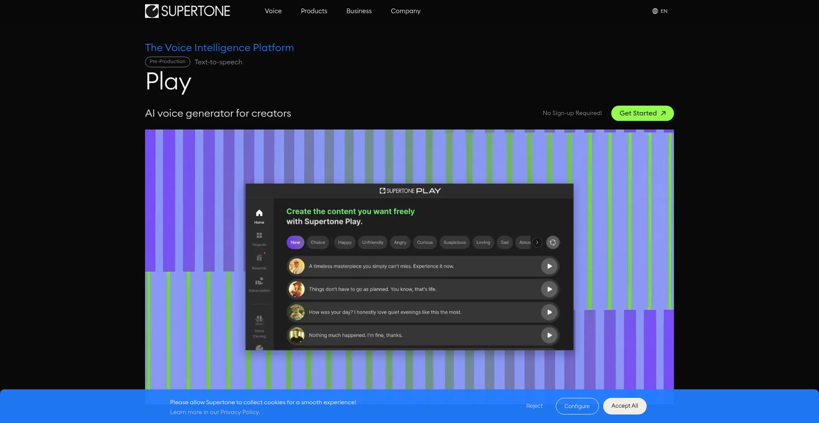Screen dimensions: 819x423
Task: Toggle the Happy emotion chip
Action: 345,242
